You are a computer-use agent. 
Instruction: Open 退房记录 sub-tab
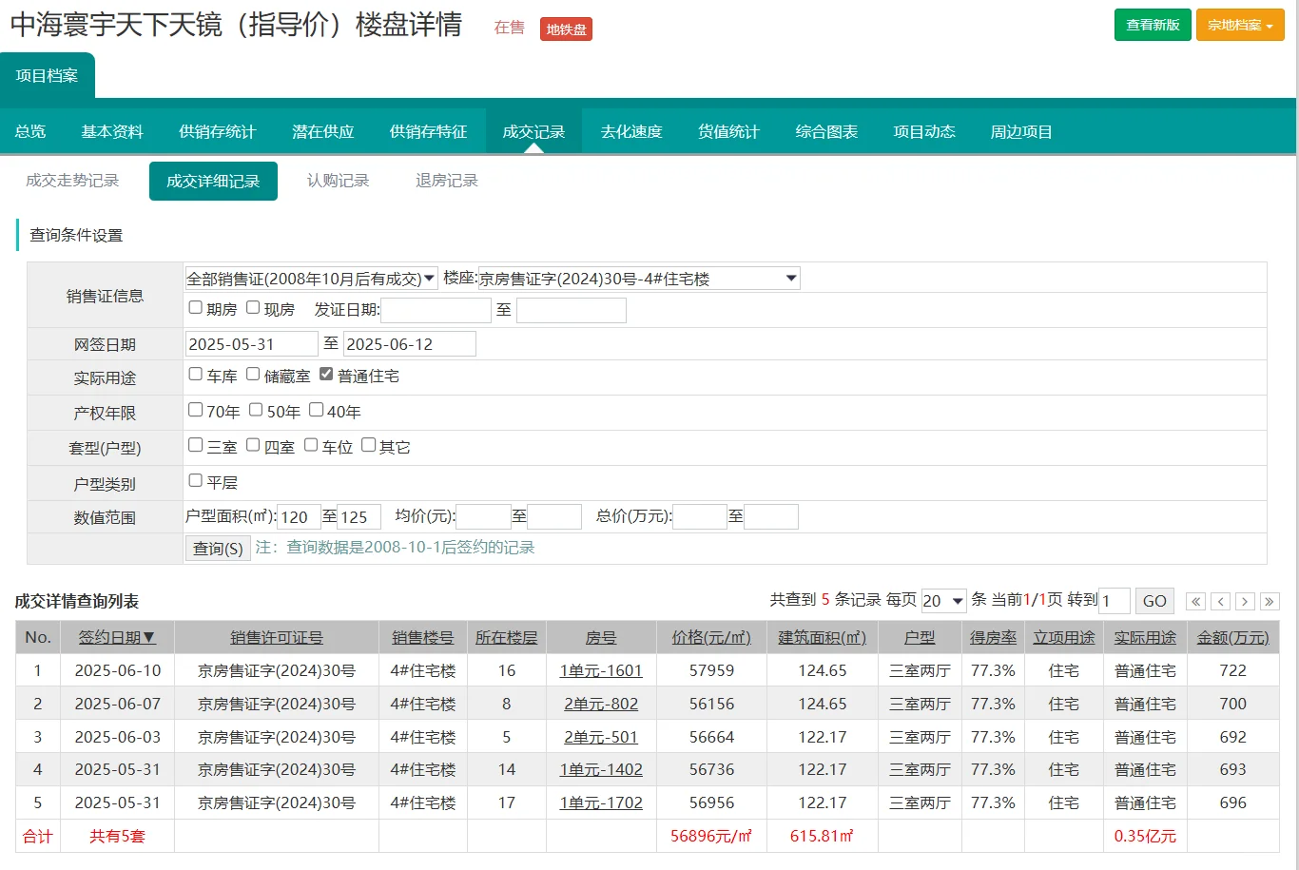click(447, 181)
